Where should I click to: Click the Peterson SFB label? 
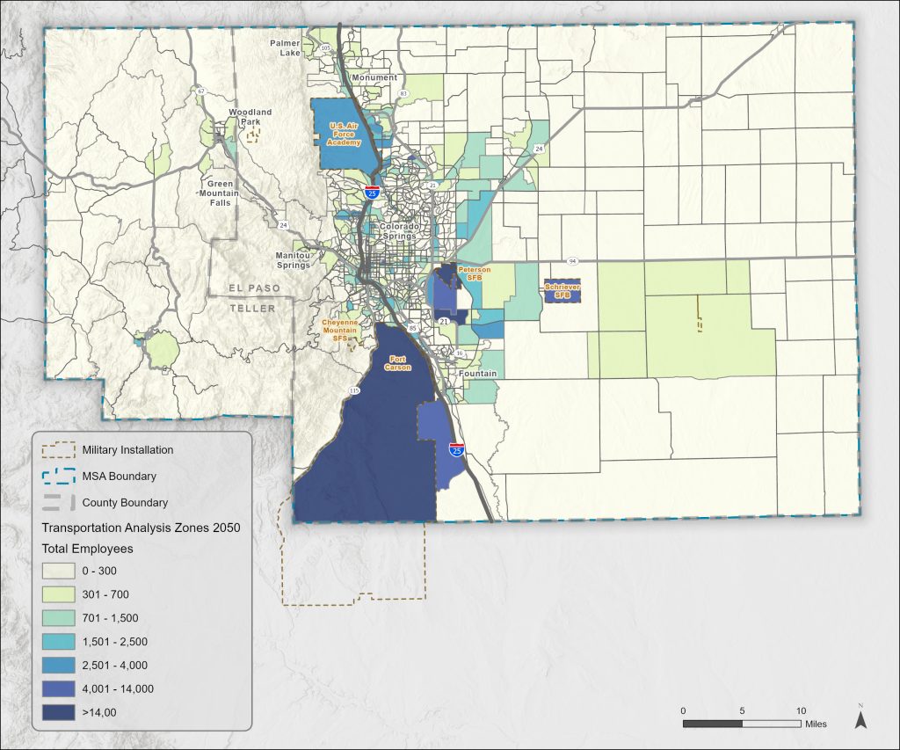tap(474, 273)
